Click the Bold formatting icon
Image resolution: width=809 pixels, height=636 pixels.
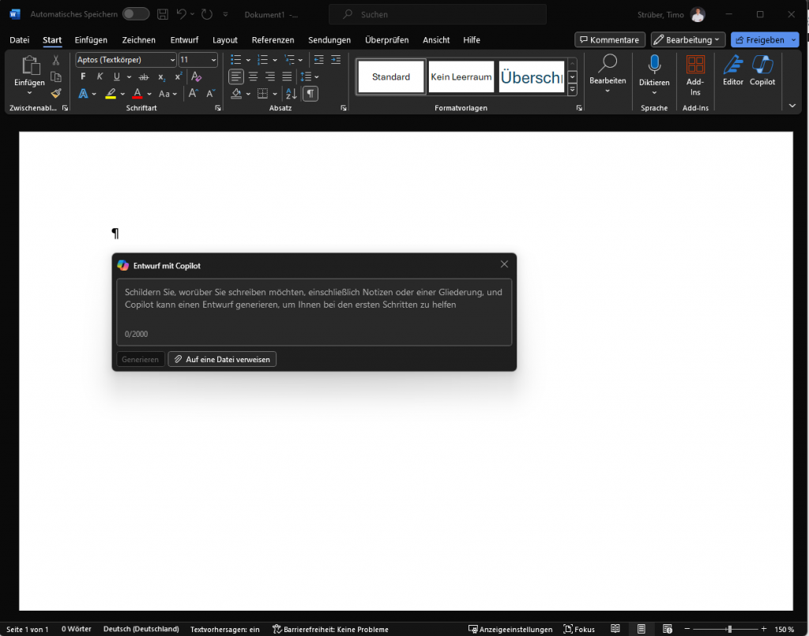tap(83, 77)
